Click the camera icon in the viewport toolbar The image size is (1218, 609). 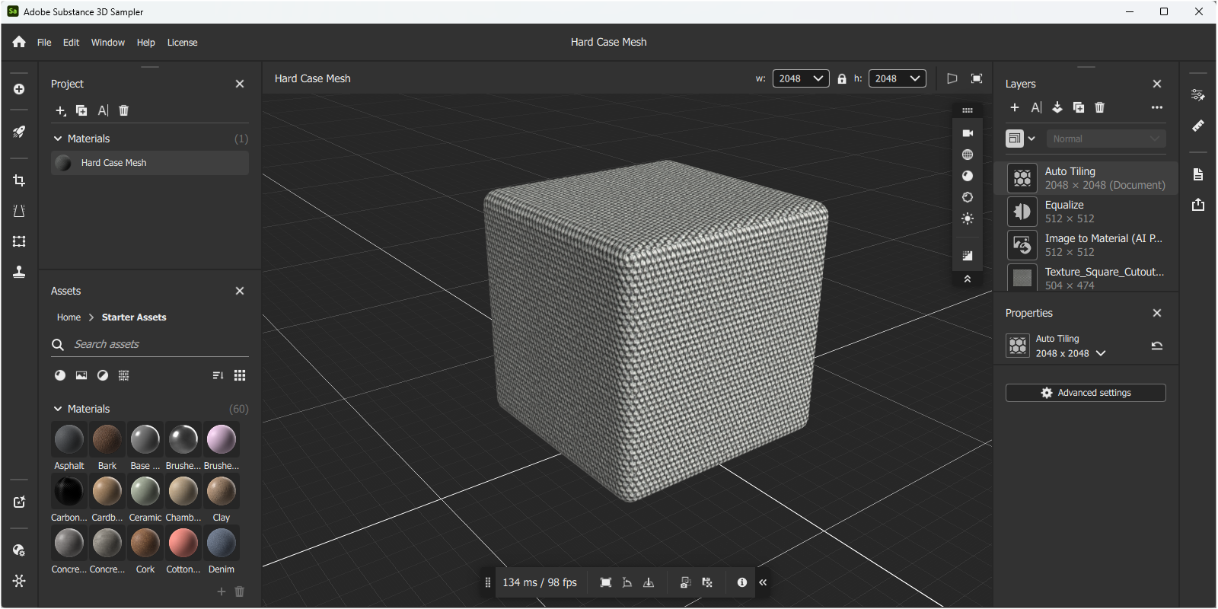tap(968, 133)
